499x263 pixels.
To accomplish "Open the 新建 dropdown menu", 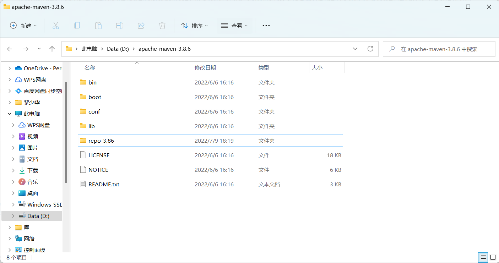I will tap(23, 26).
